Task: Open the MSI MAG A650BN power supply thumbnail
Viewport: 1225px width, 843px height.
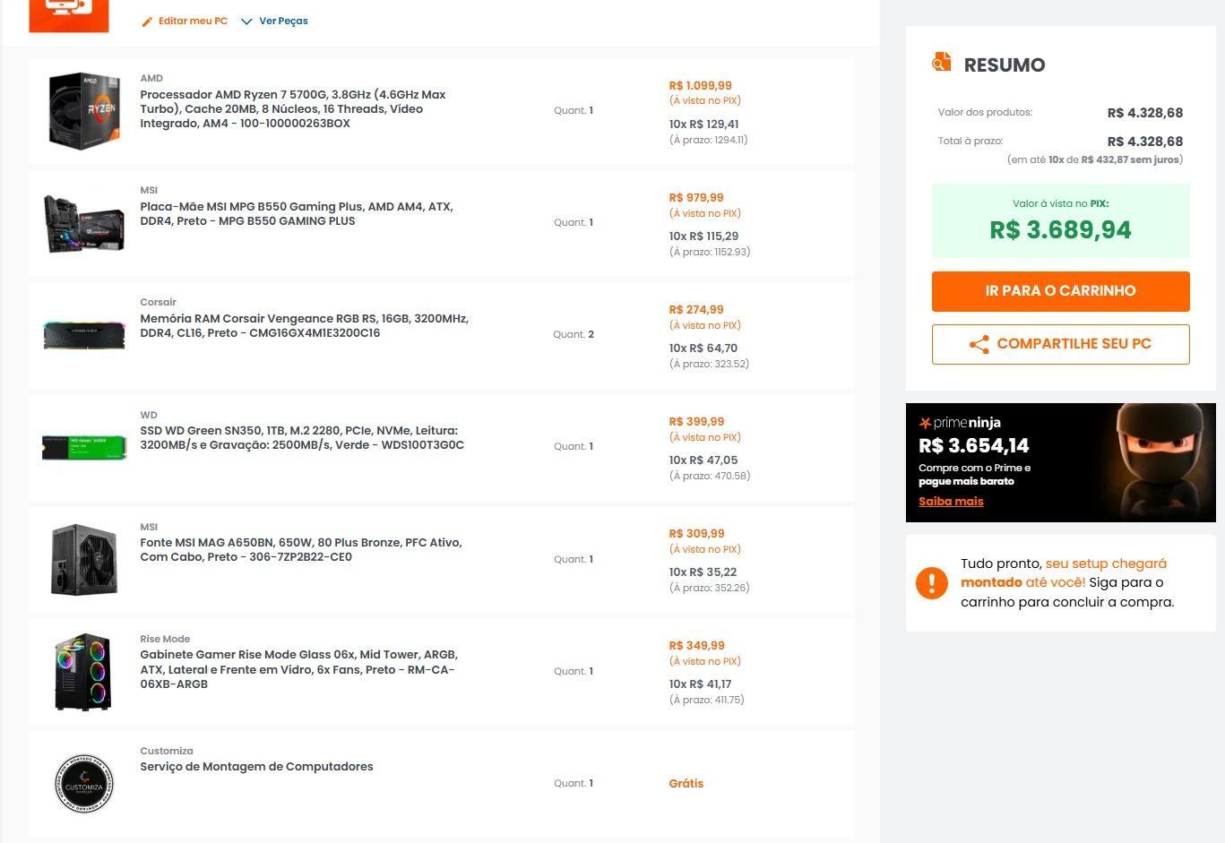Action: click(x=84, y=560)
